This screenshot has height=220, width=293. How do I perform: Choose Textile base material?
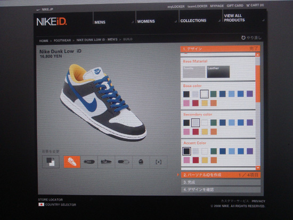tap(194, 72)
